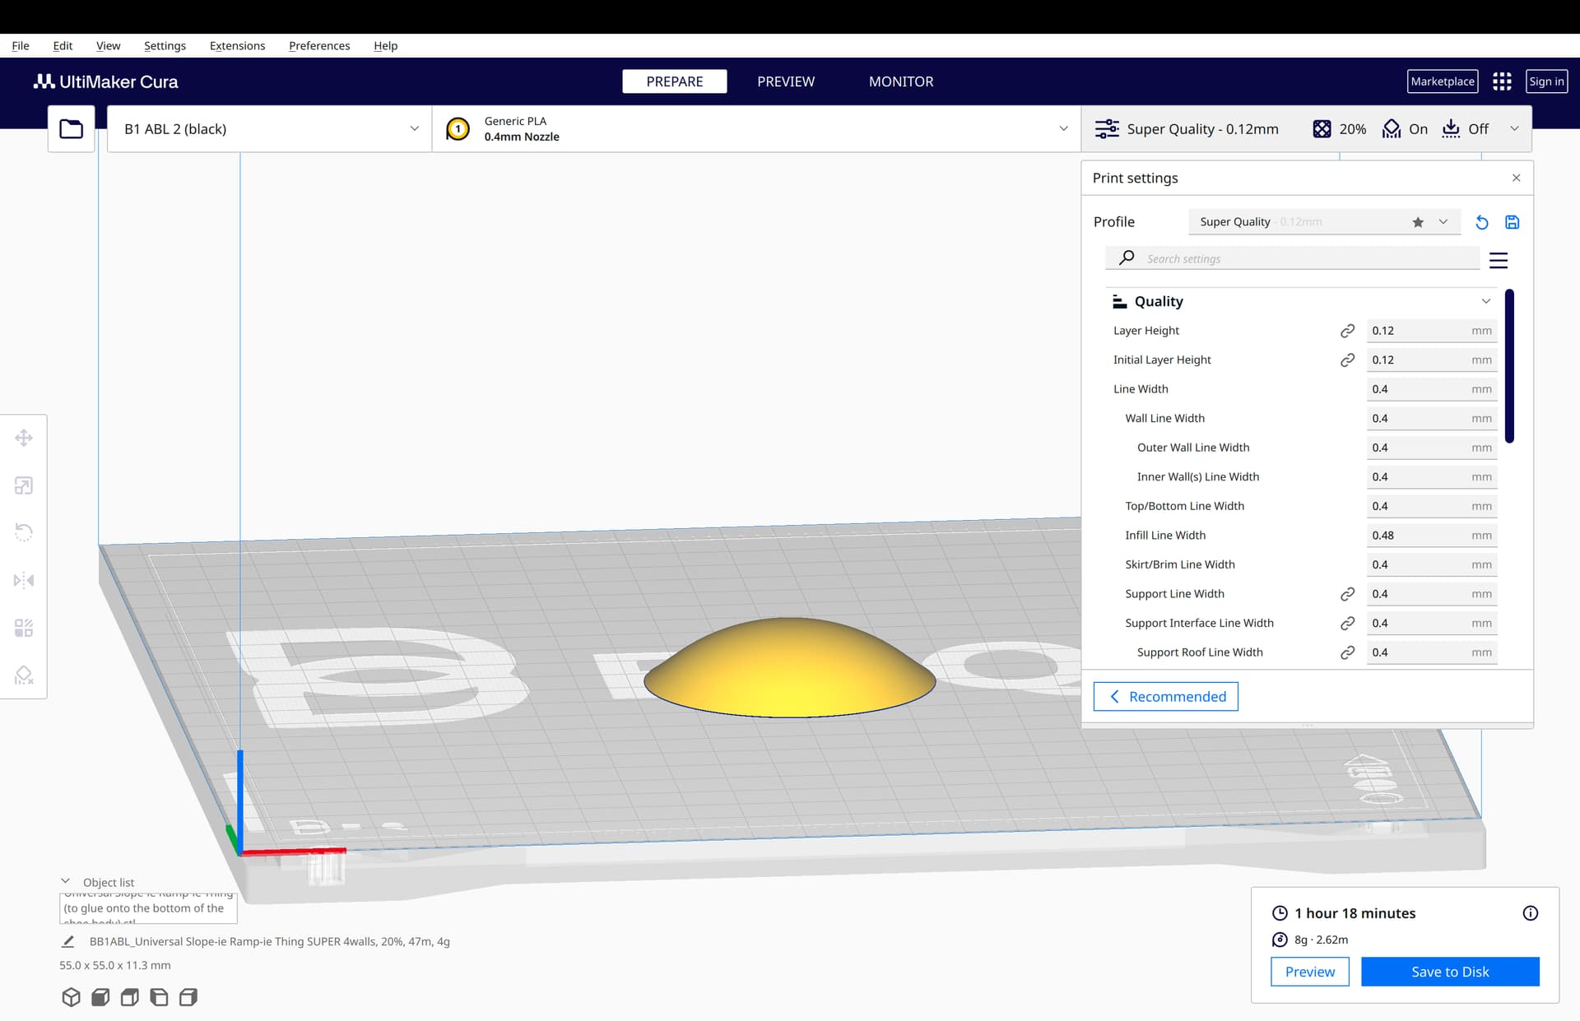Viewport: 1580px width, 1021px height.
Task: Select the Scale tool in the sidebar
Action: coord(24,485)
